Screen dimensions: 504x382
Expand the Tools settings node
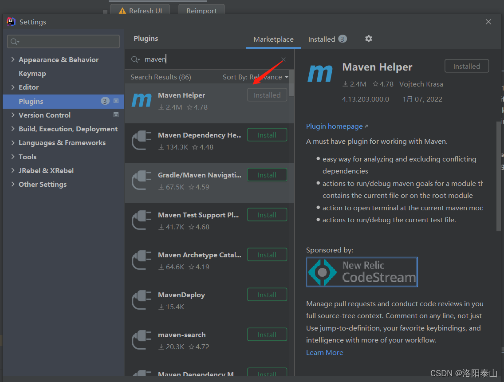(x=13, y=157)
